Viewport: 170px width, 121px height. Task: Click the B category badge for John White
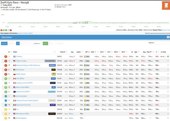[x=6, y=79]
